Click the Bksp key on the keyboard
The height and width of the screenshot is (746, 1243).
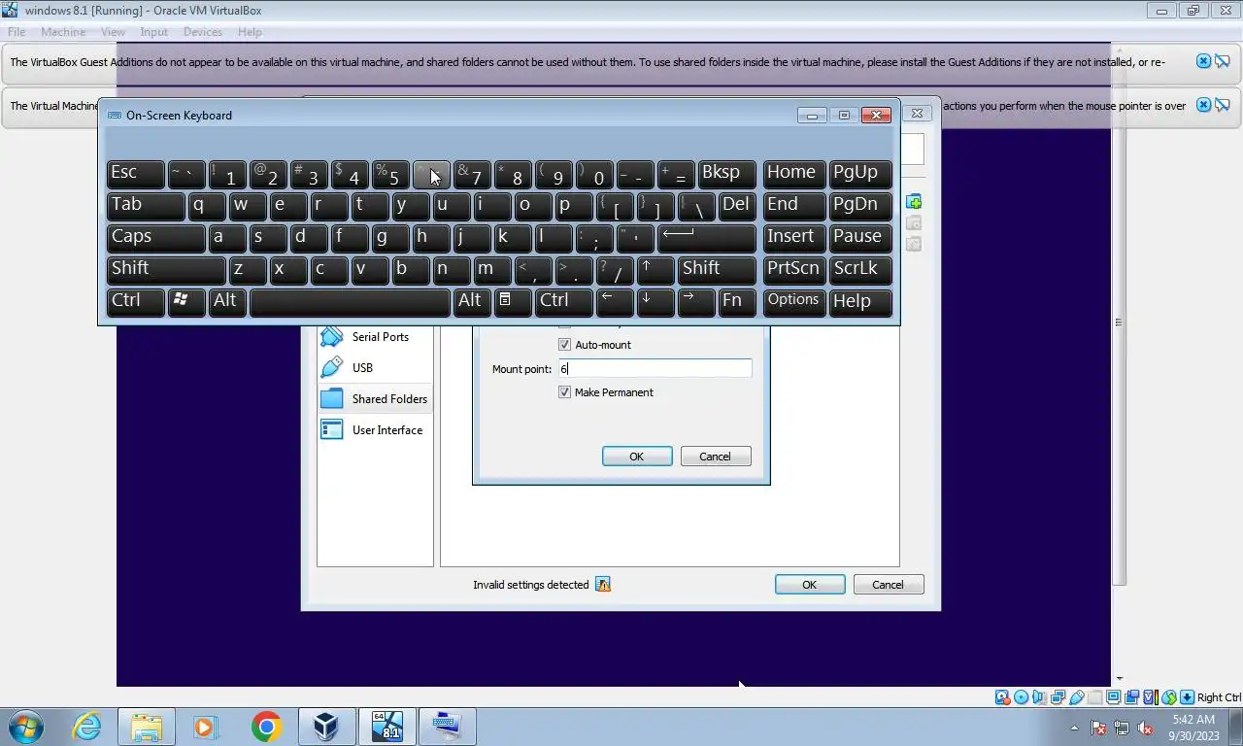click(x=726, y=174)
